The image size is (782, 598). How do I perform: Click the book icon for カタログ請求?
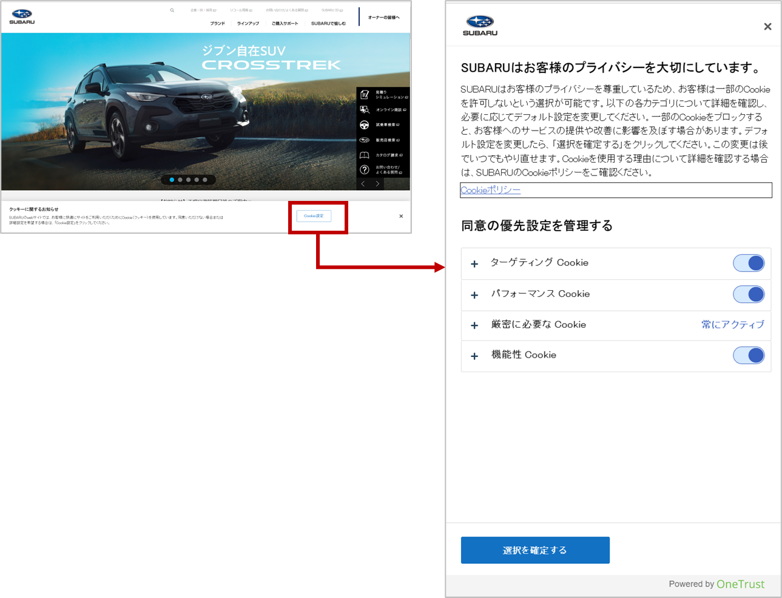pos(365,155)
